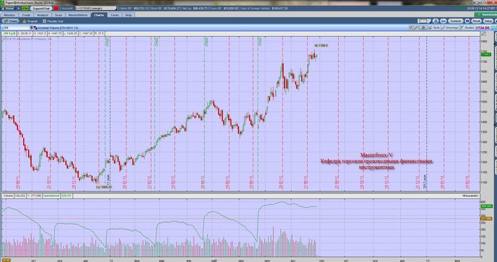Click the Home button icon
Screen dimensions: 497x262
tap(8, 9)
